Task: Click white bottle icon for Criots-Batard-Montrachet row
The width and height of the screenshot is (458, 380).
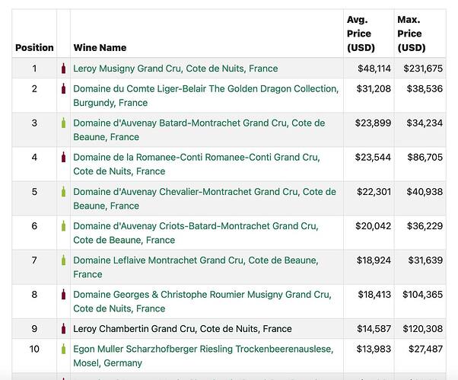Action: (64, 226)
